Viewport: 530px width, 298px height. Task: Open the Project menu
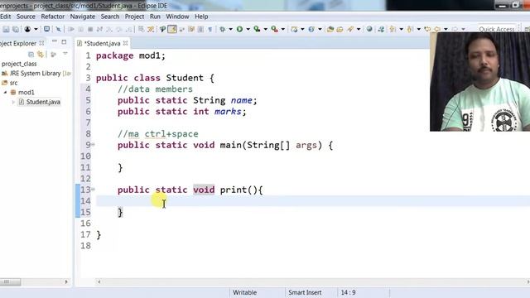(134, 17)
